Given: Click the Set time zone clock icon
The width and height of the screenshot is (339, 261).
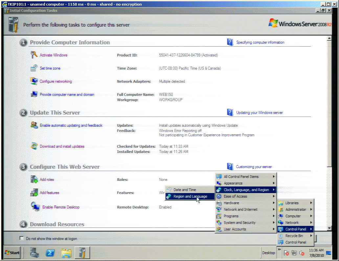Looking at the screenshot, I should click(34, 68).
